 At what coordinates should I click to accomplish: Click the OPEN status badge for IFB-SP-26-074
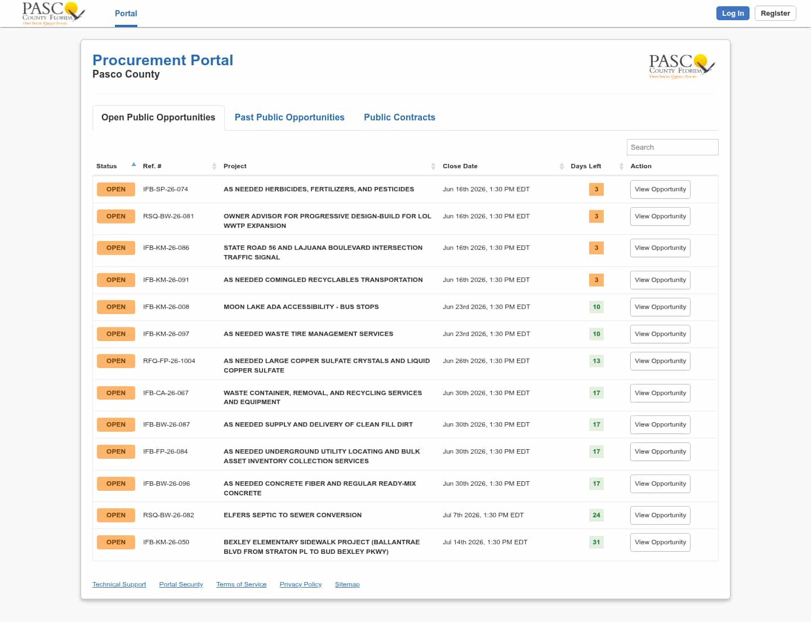116,189
